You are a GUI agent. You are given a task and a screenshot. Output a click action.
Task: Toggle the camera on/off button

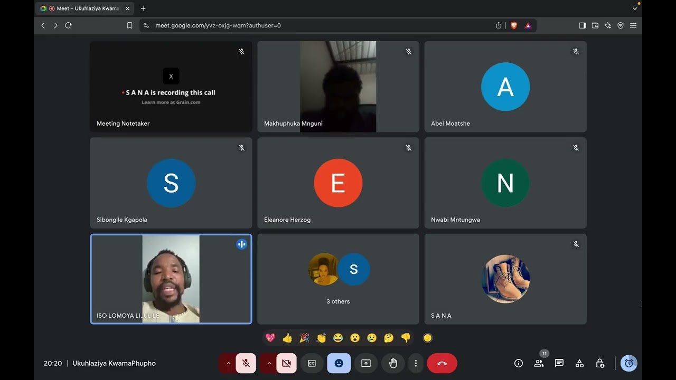tap(286, 363)
